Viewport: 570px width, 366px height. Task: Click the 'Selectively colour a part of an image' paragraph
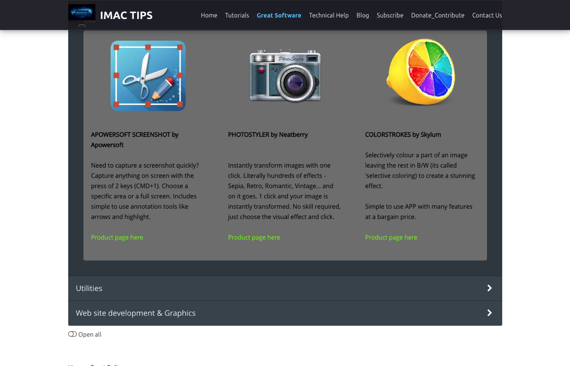420,170
